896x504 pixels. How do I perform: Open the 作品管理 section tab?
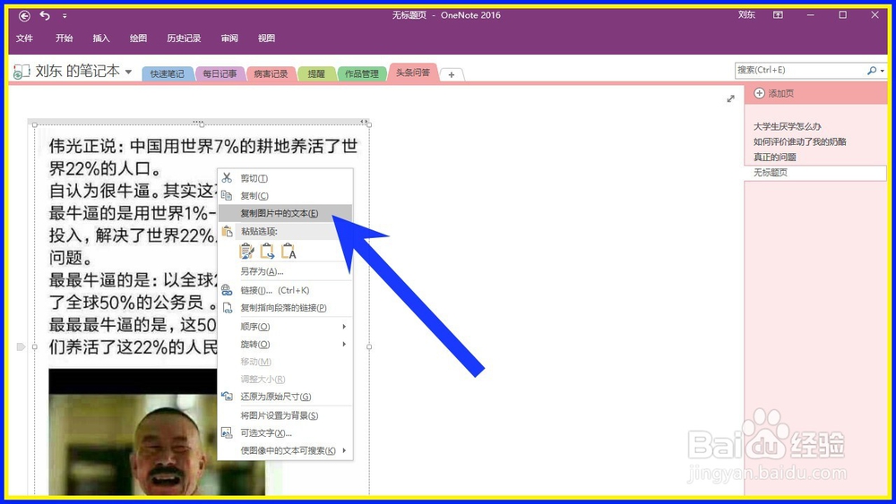coord(362,73)
